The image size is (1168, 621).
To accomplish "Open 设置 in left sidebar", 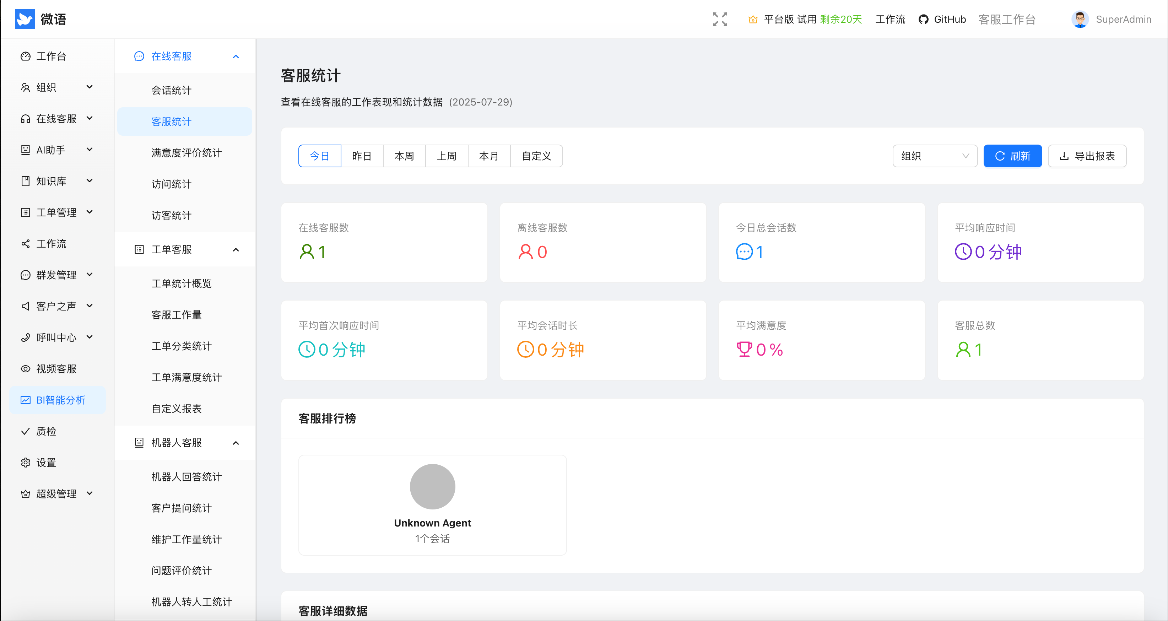I will [46, 463].
